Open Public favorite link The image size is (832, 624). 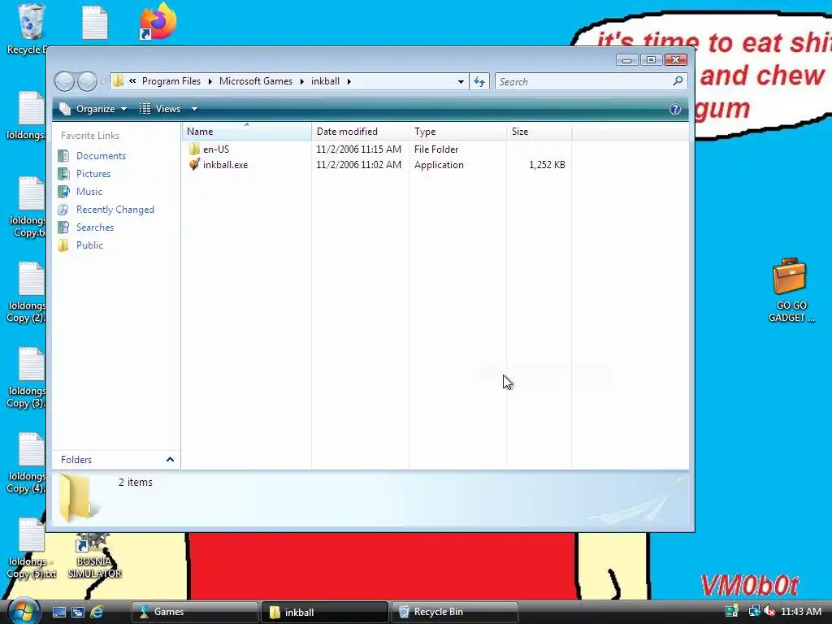(x=89, y=245)
